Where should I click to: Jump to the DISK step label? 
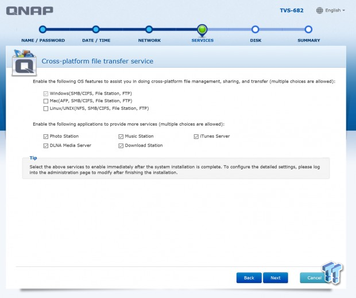pos(256,40)
